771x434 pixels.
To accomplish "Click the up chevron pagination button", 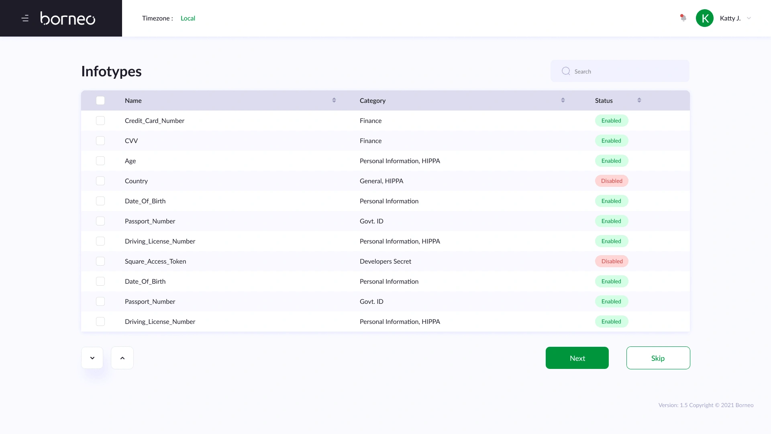I will click(x=122, y=358).
